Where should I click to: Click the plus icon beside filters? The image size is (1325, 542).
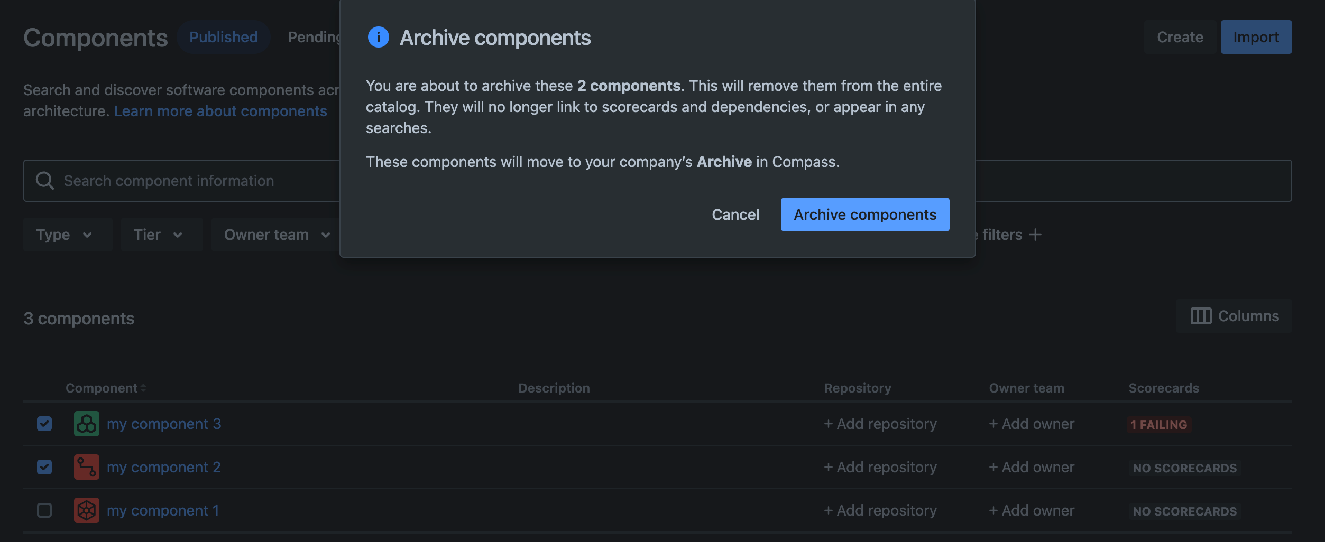coord(1035,235)
